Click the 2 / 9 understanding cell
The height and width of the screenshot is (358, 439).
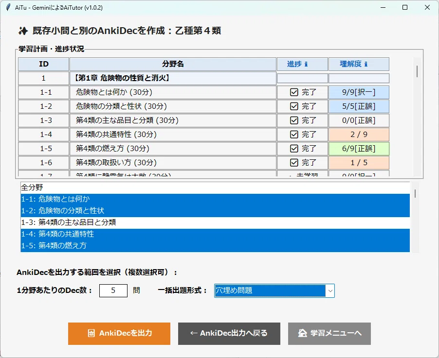[x=359, y=135]
